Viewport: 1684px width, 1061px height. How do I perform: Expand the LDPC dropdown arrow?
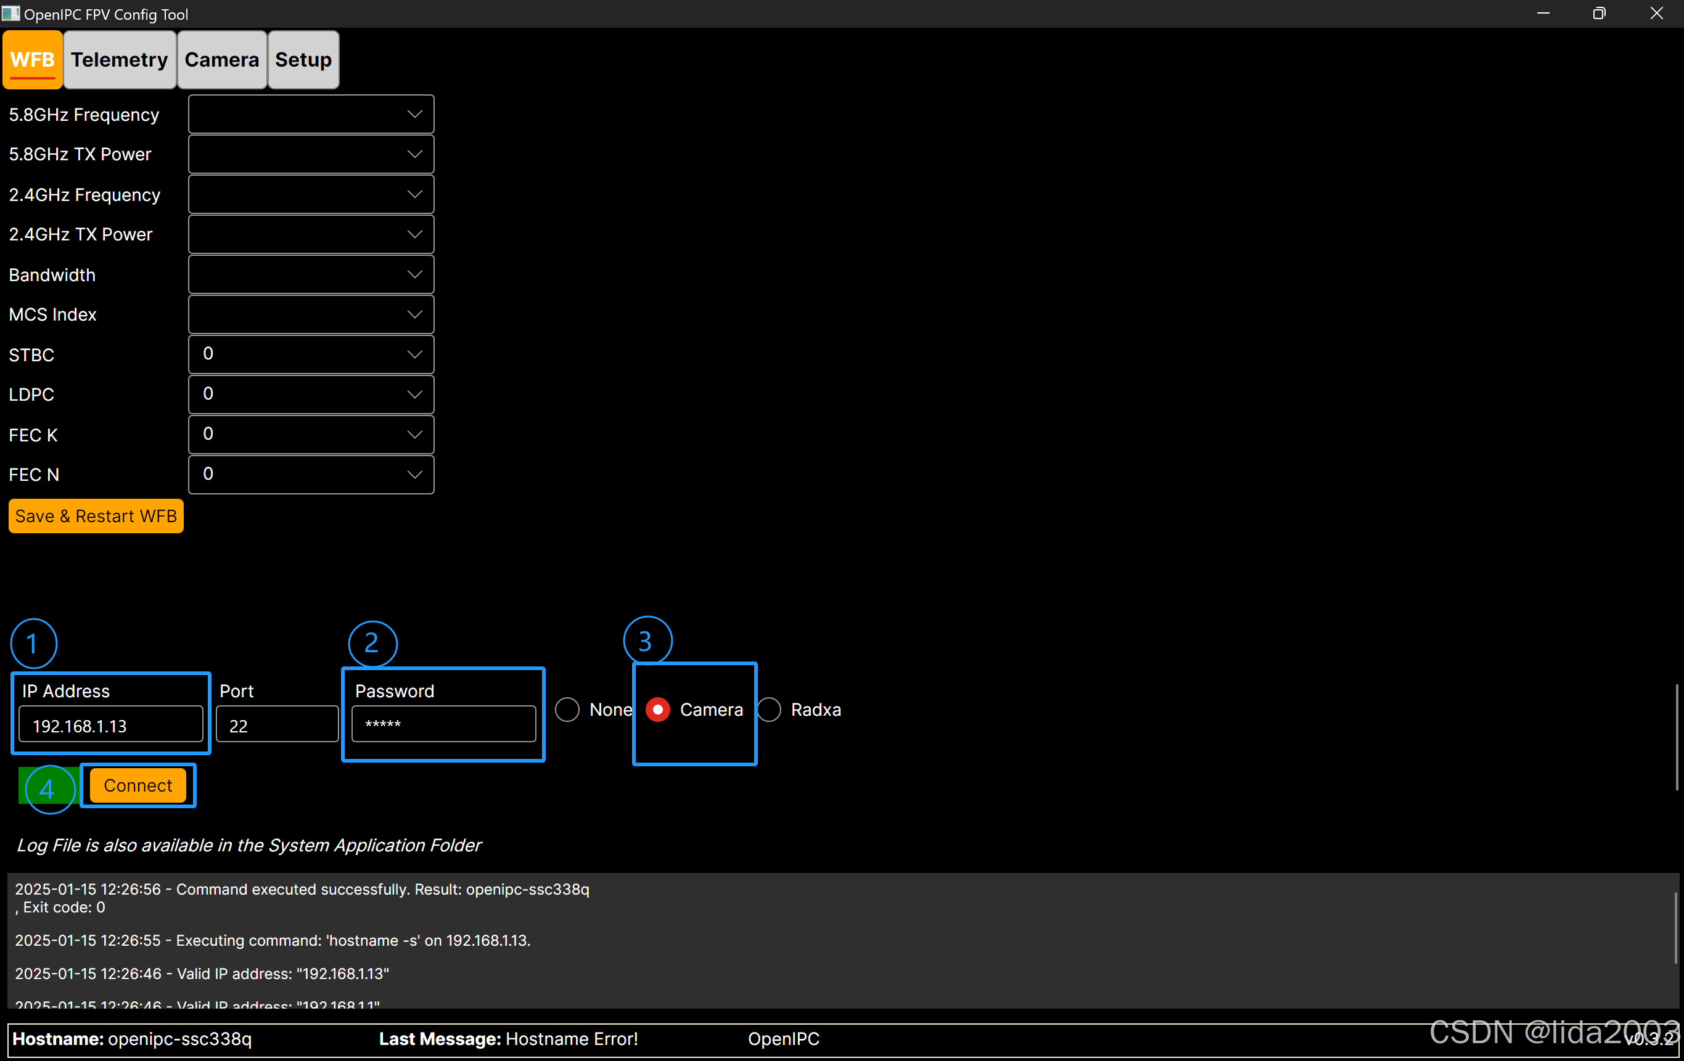tap(414, 395)
